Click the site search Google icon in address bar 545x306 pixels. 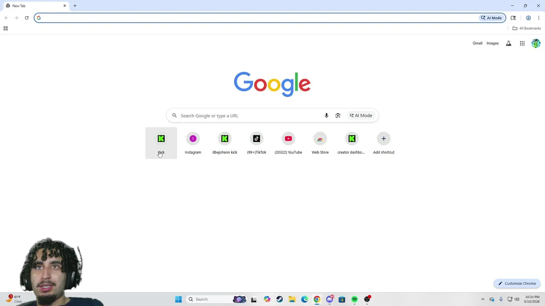39,18
